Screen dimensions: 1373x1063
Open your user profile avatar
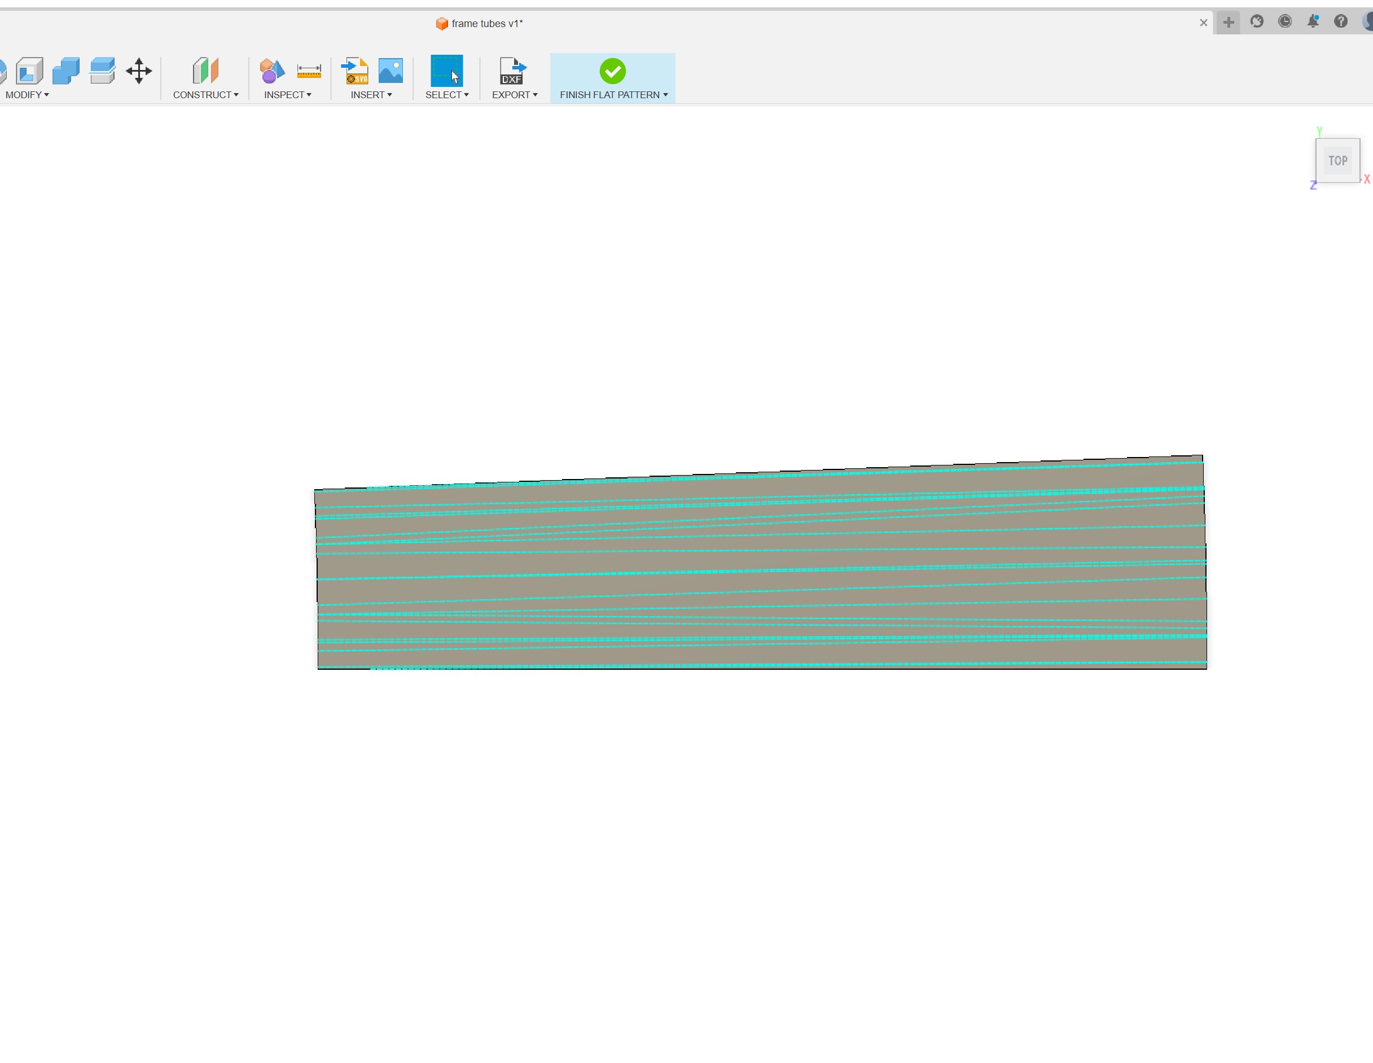[x=1368, y=21]
